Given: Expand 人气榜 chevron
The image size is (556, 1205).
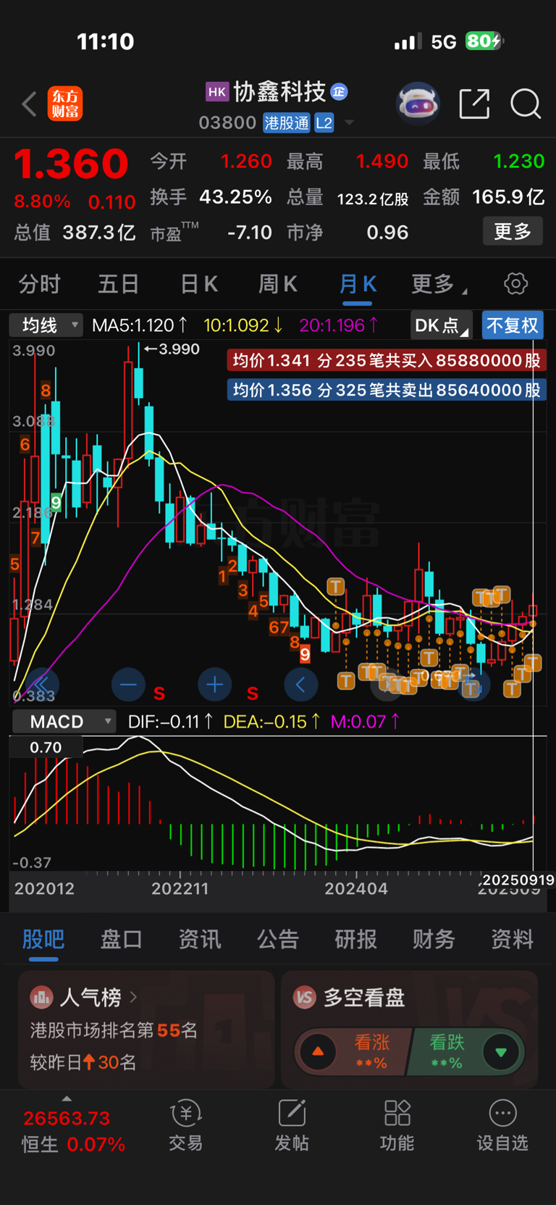Looking at the screenshot, I should tap(133, 998).
